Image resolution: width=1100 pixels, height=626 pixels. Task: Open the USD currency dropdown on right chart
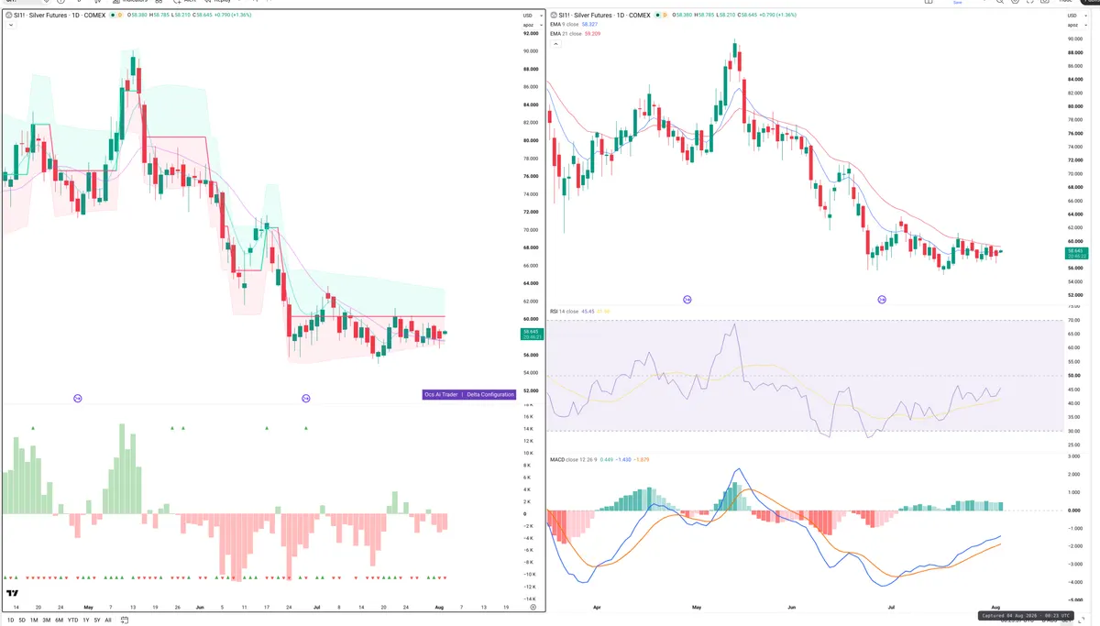point(1073,16)
